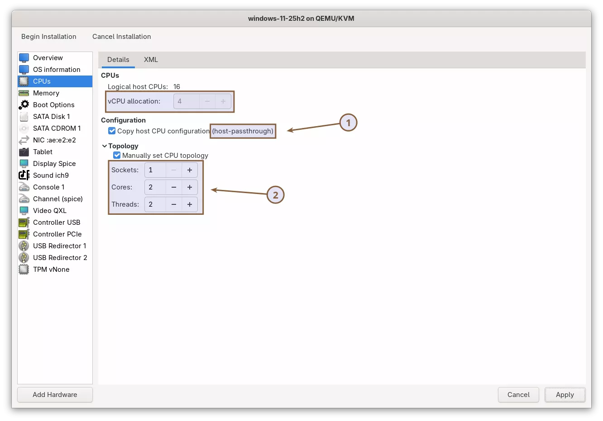Select the Memory item in the hardware sidebar
603x421 pixels.
pyautogui.click(x=46, y=93)
